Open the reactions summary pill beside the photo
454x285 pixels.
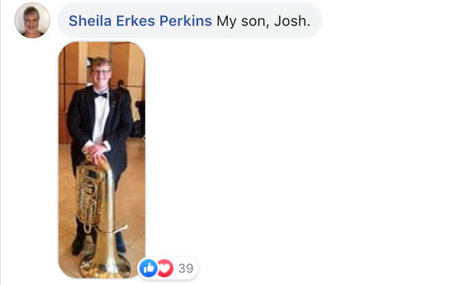tap(168, 268)
